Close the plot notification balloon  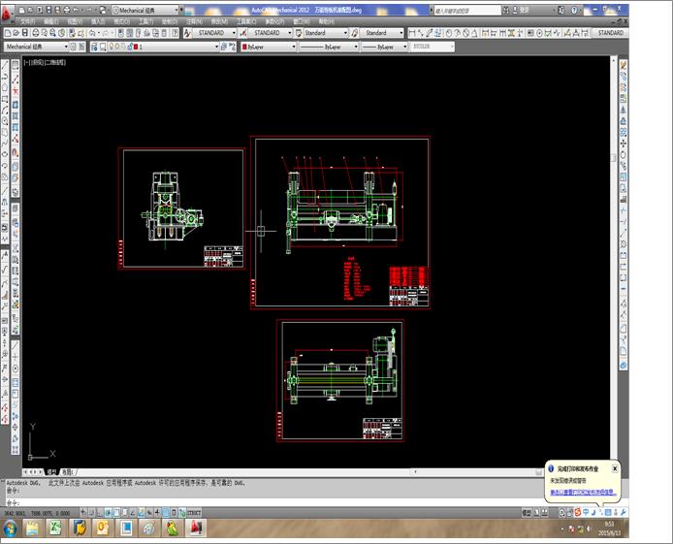(x=615, y=468)
